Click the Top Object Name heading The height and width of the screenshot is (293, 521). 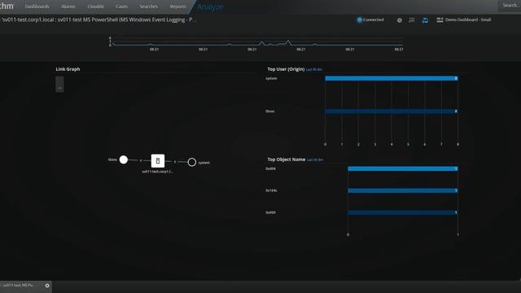(286, 160)
